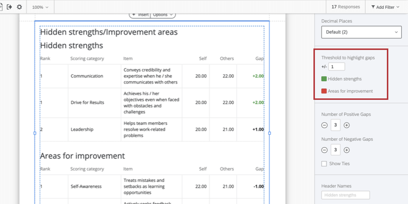408x204 pixels.
Task: Pick the red Areas for improvement swatch
Action: coord(324,91)
